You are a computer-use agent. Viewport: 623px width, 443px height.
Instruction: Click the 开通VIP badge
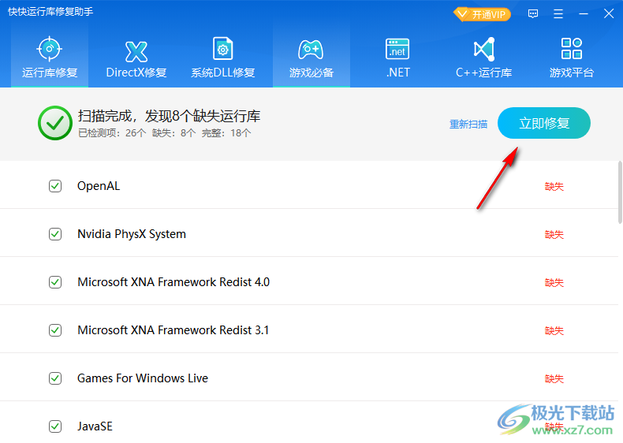[482, 15]
